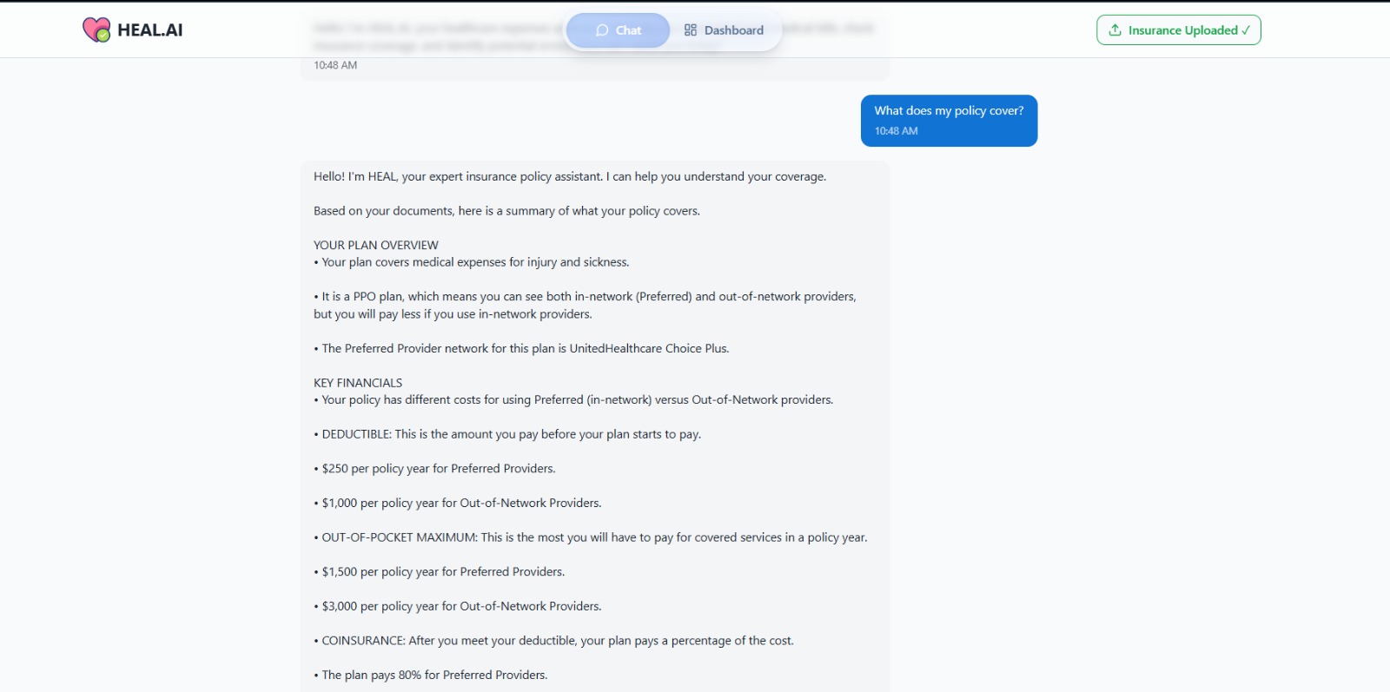Switch to the Chat tab
This screenshot has height=692, width=1390.
618,30
